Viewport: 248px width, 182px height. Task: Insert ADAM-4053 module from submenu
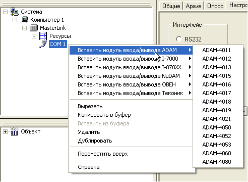click(218, 145)
